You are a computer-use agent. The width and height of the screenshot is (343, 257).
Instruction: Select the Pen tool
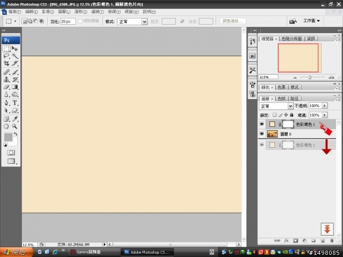click(x=6, y=103)
